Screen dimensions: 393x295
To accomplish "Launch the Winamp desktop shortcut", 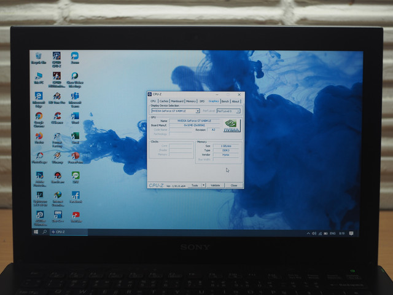I will [57, 158].
